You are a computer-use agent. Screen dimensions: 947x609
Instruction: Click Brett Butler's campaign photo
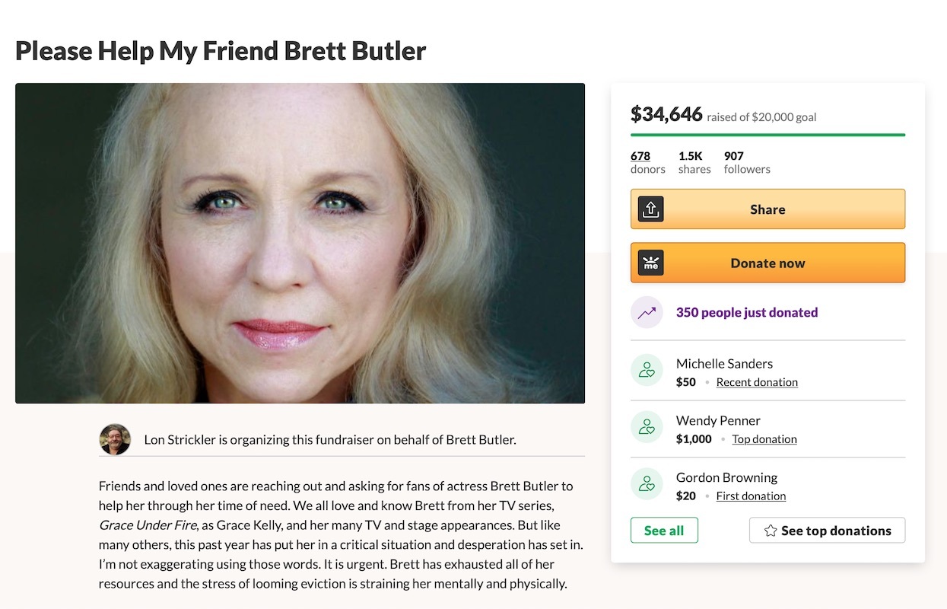(300, 243)
